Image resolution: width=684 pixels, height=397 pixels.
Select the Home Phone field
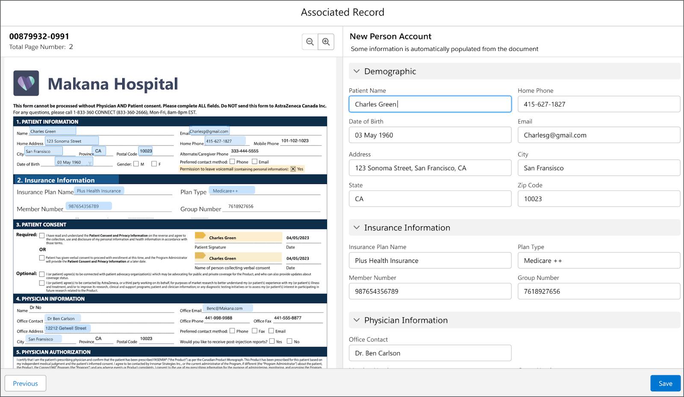coord(599,104)
